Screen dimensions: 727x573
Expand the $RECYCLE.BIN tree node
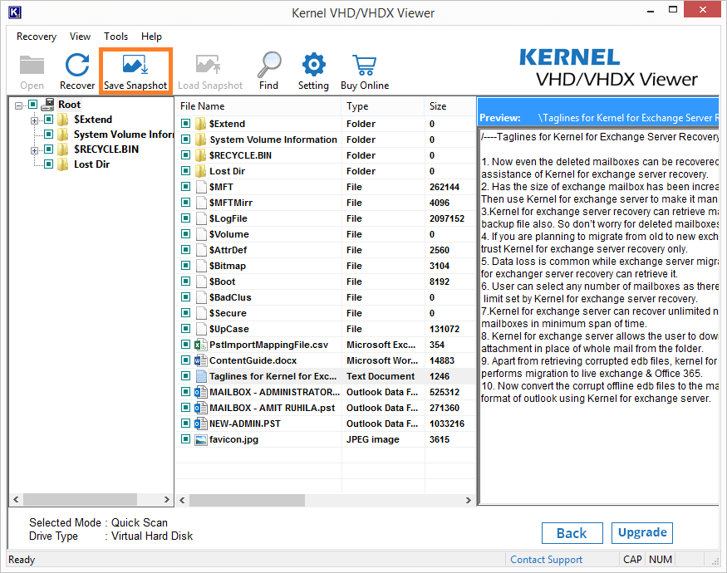pos(34,150)
